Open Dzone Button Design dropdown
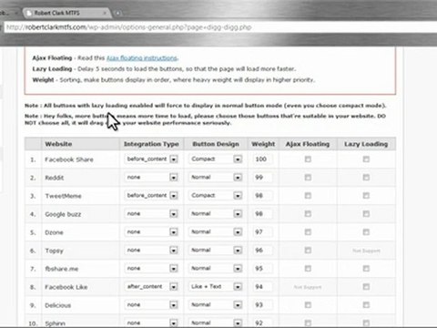The height and width of the screenshot is (328, 437). (216, 232)
